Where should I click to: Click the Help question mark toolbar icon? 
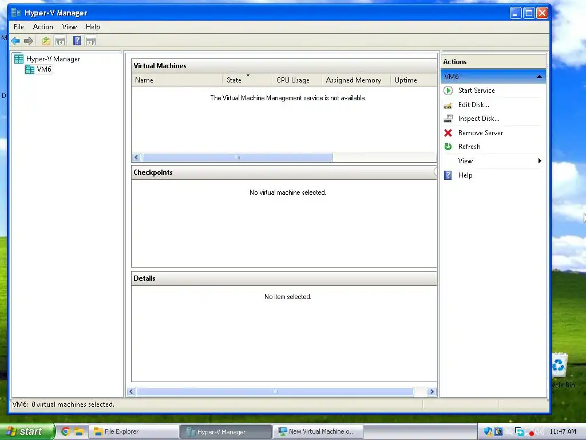pyautogui.click(x=77, y=41)
